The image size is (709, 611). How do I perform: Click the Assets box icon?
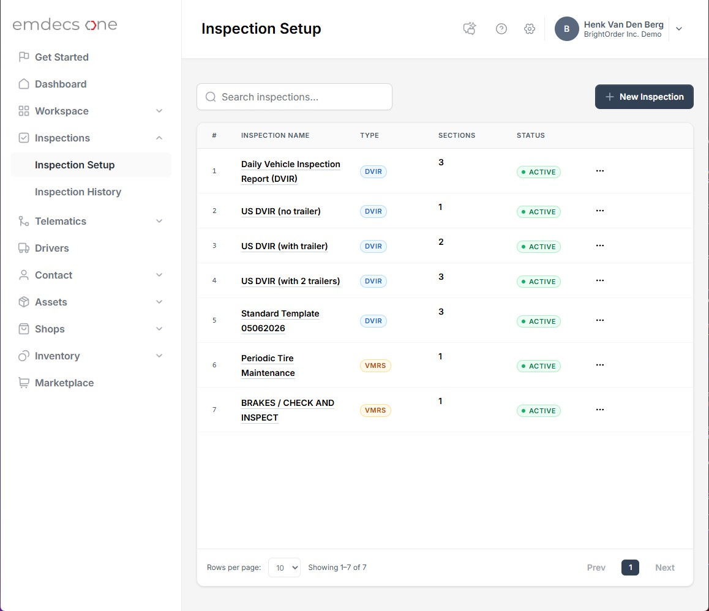[x=24, y=302]
